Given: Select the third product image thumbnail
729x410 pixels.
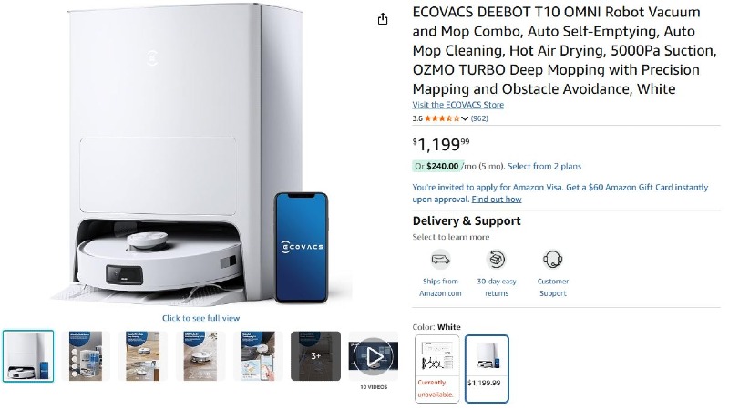Looking at the screenshot, I should pyautogui.click(x=143, y=356).
